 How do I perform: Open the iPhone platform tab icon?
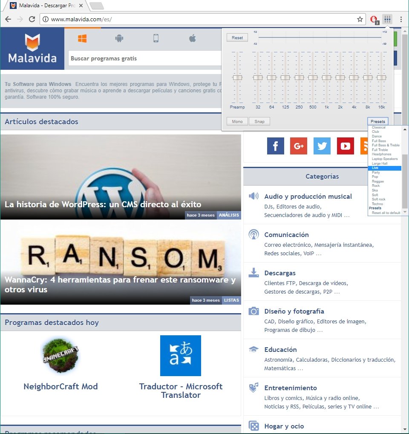(156, 38)
